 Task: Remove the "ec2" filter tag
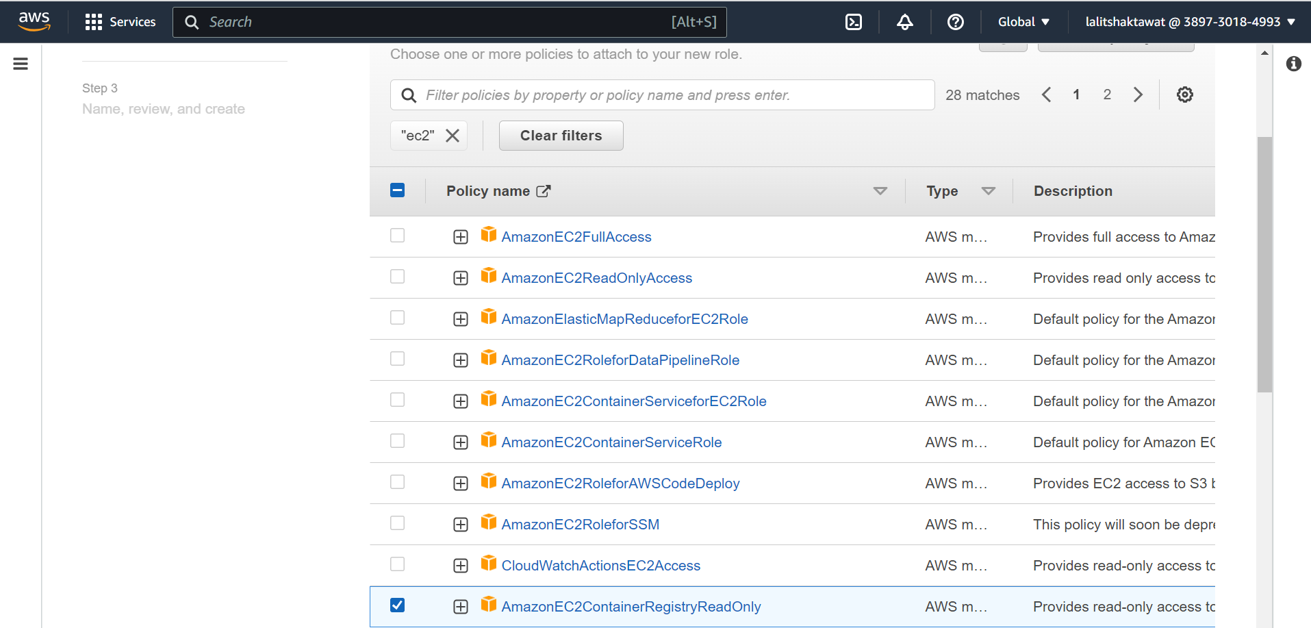(453, 136)
